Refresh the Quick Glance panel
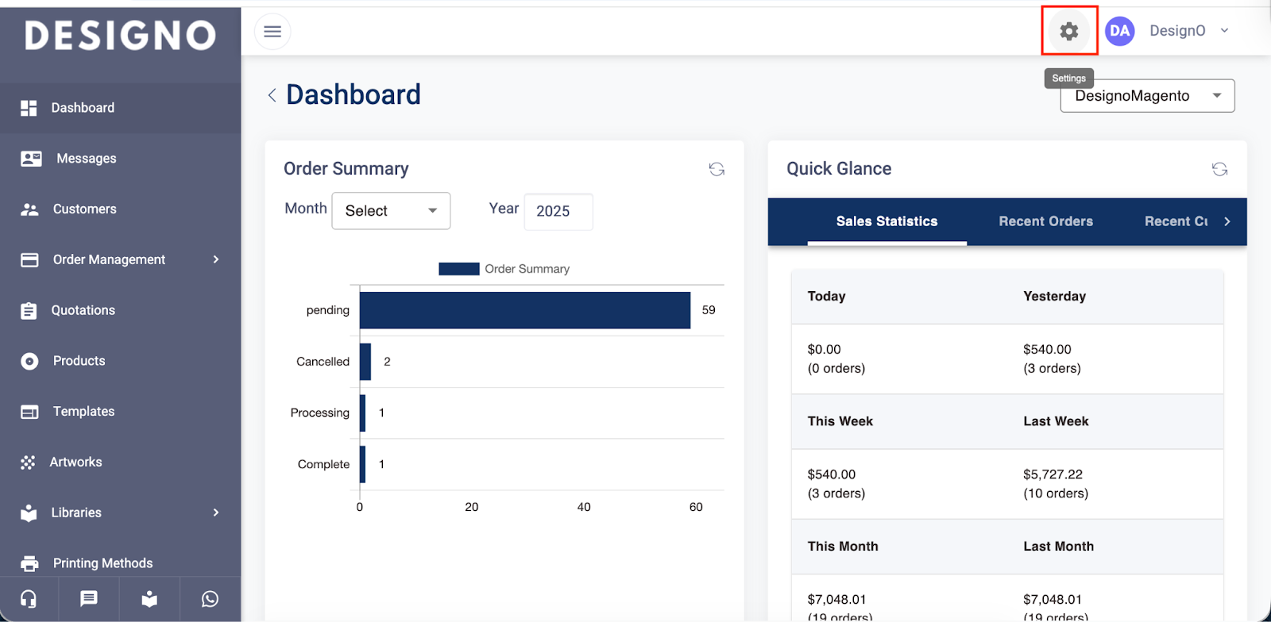 coord(1219,169)
